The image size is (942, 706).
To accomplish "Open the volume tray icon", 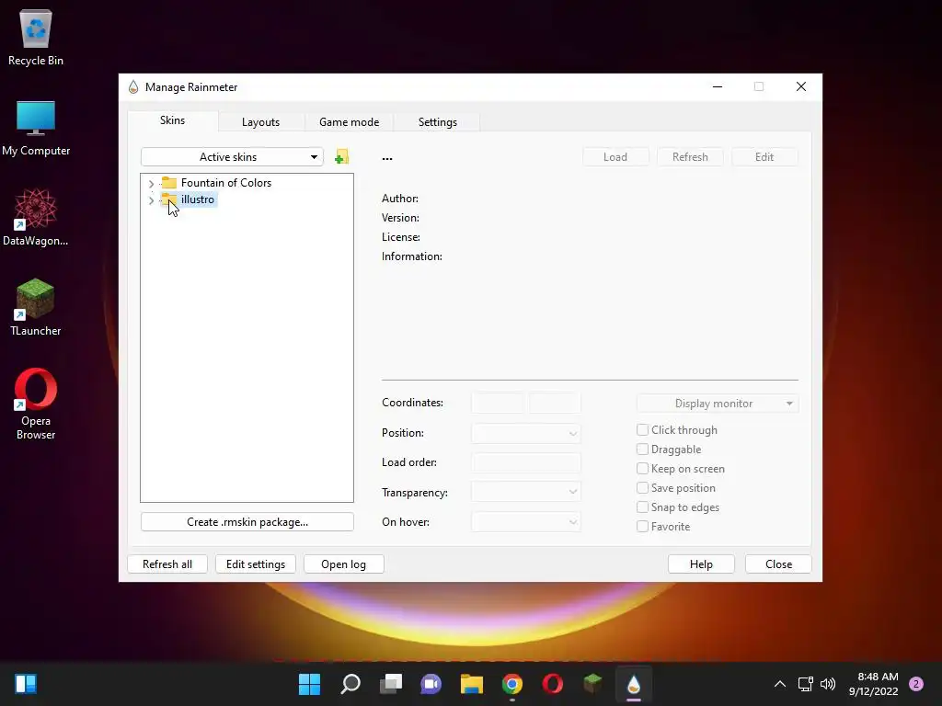I will [828, 684].
